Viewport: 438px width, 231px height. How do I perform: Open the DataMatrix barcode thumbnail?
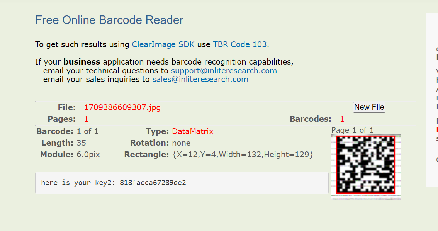tap(366, 167)
